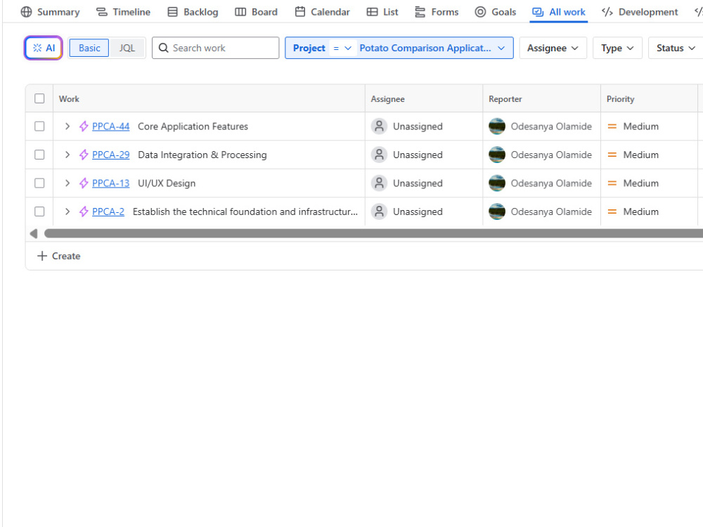Check the box for PPCA-2 row
The width and height of the screenshot is (703, 527).
39,212
